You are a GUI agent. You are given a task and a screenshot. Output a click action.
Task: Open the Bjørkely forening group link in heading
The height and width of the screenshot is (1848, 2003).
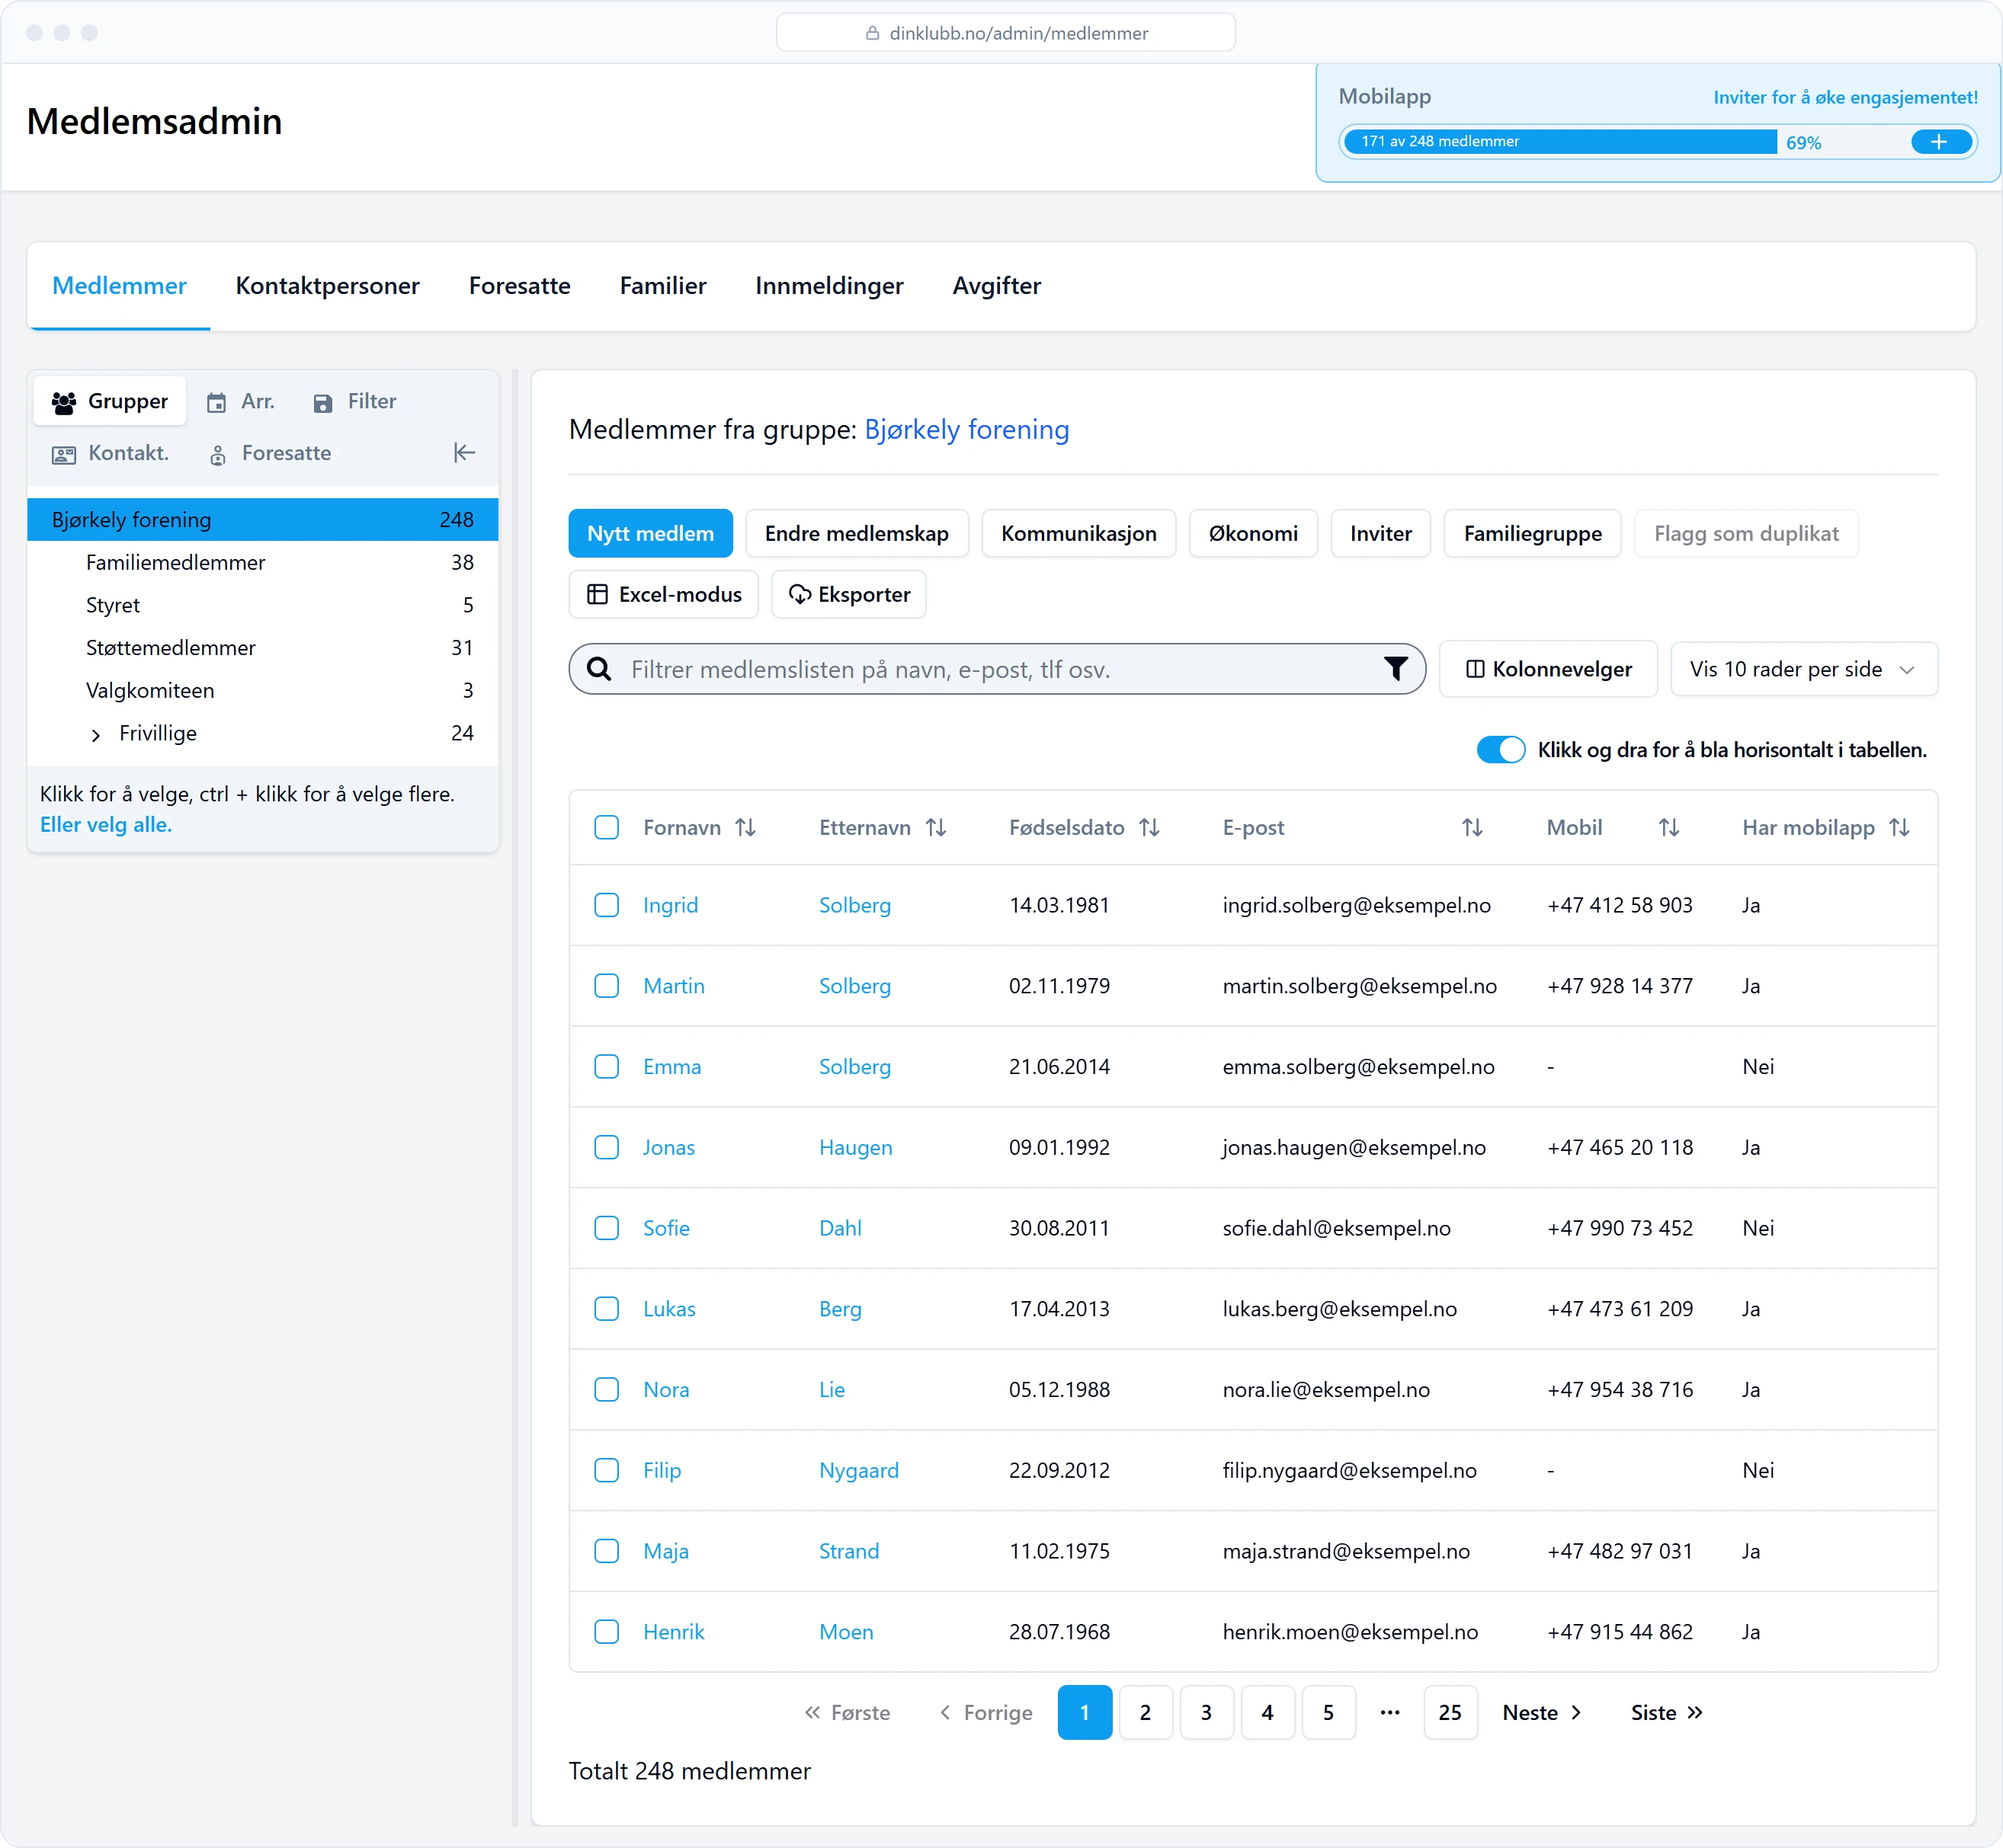coord(966,430)
